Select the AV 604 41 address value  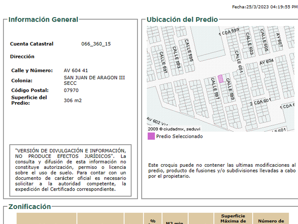point(76,70)
